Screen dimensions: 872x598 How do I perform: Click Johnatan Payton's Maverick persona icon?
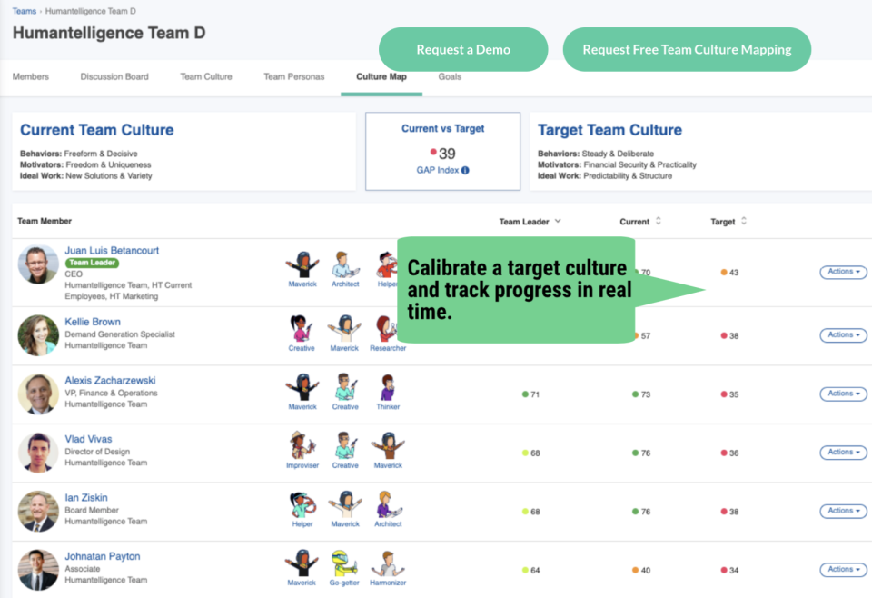click(302, 563)
